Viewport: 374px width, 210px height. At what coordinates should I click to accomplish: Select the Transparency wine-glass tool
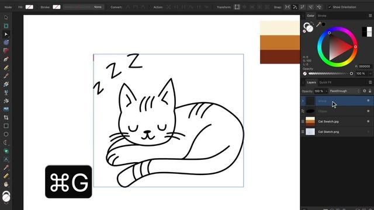click(x=6, y=93)
